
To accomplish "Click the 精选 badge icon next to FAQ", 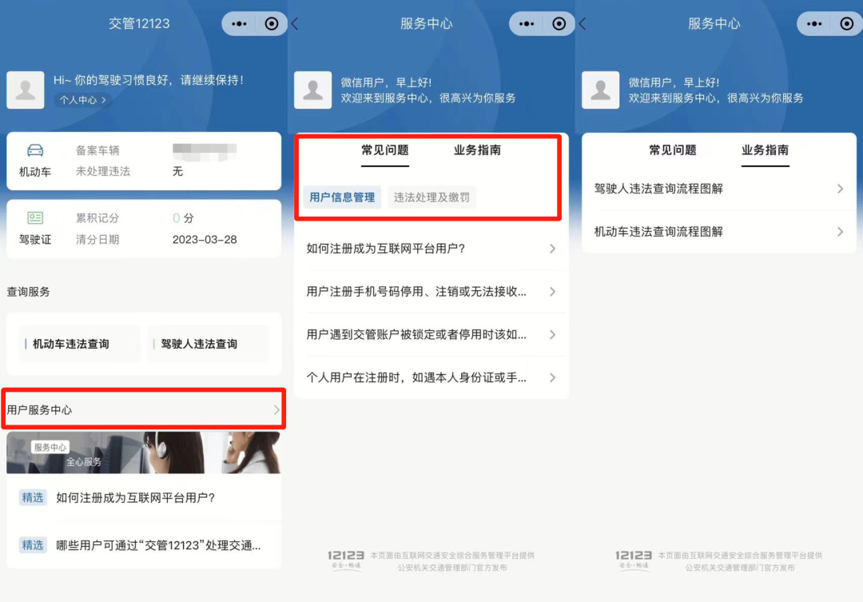I will tap(33, 497).
